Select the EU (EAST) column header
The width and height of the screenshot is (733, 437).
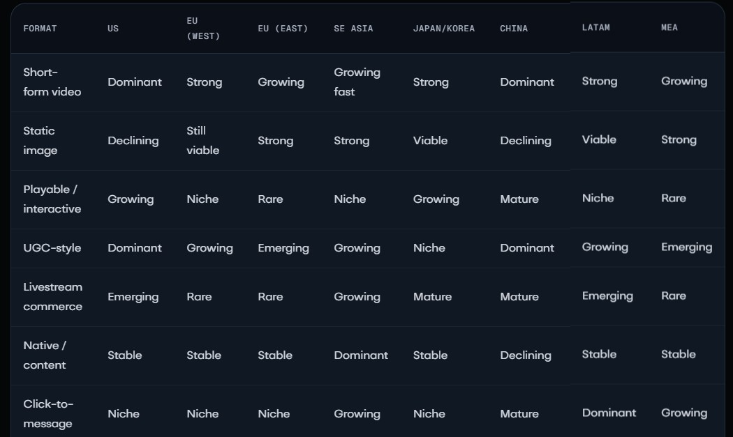[283, 29]
